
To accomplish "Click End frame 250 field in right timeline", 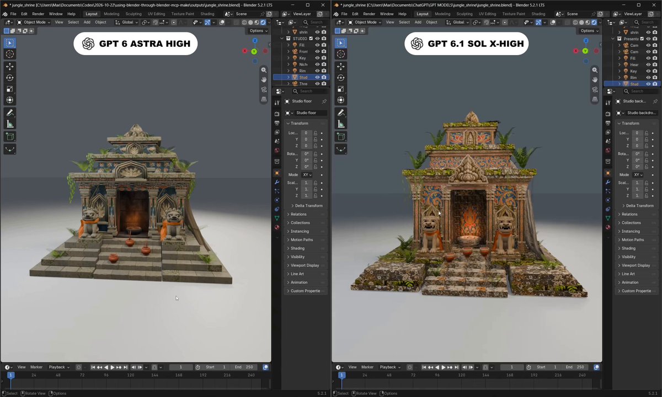I will (x=576, y=367).
